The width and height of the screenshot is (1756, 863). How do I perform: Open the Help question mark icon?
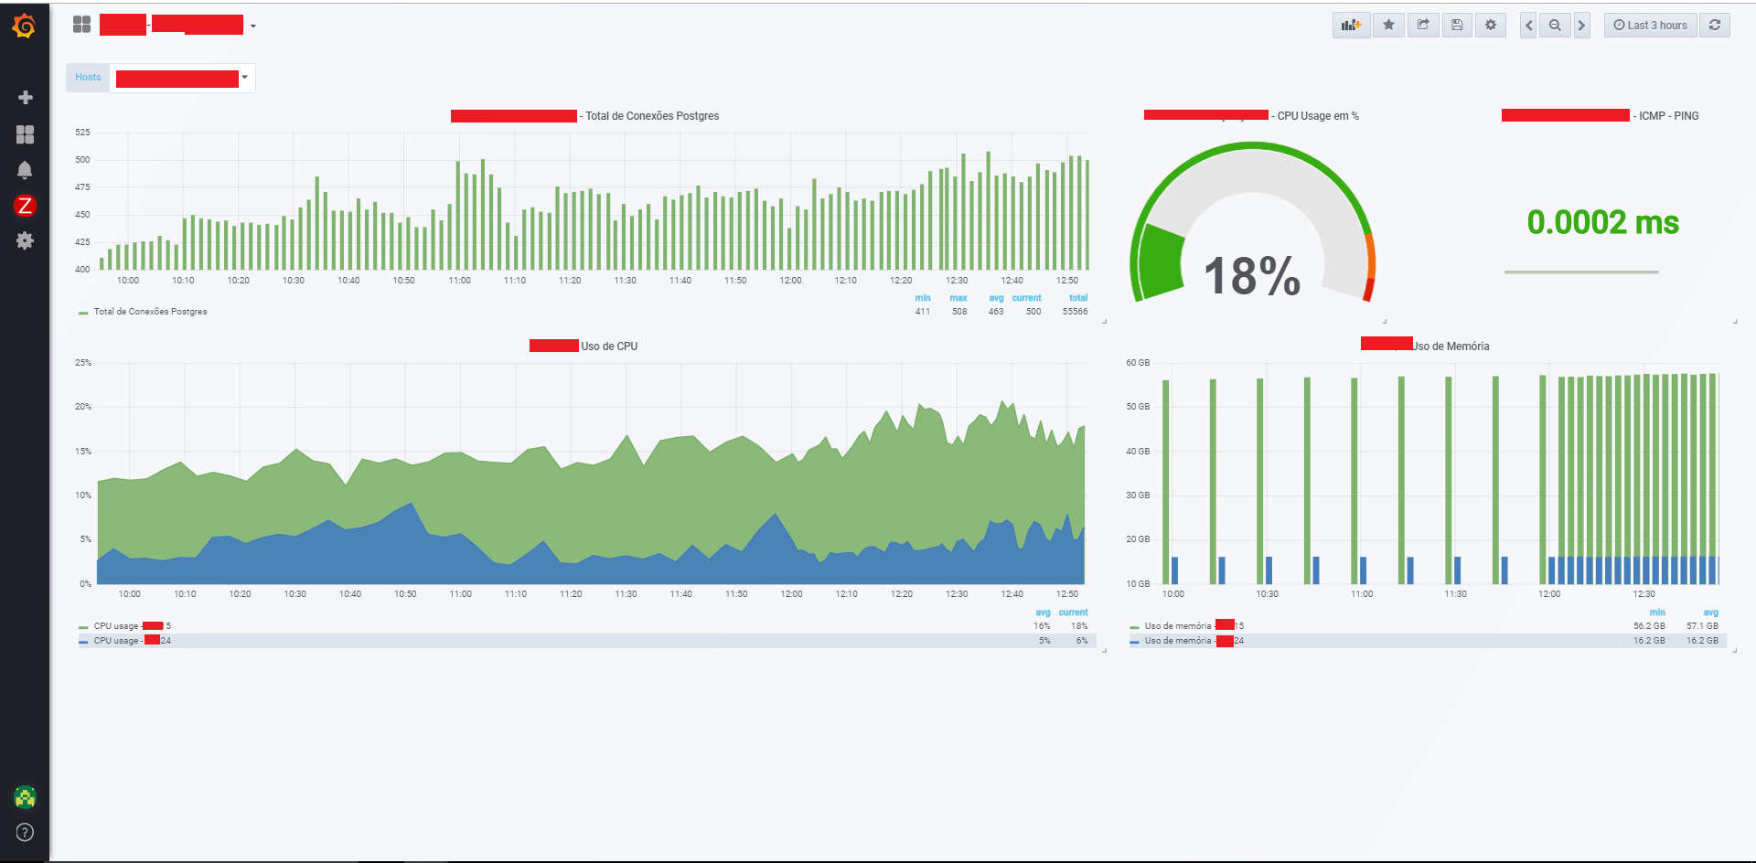click(x=25, y=832)
